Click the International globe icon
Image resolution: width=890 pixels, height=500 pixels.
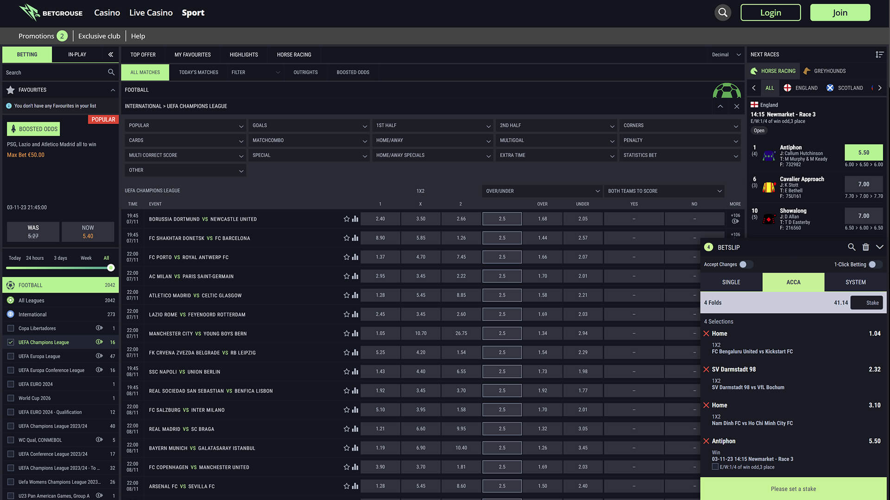[10, 314]
